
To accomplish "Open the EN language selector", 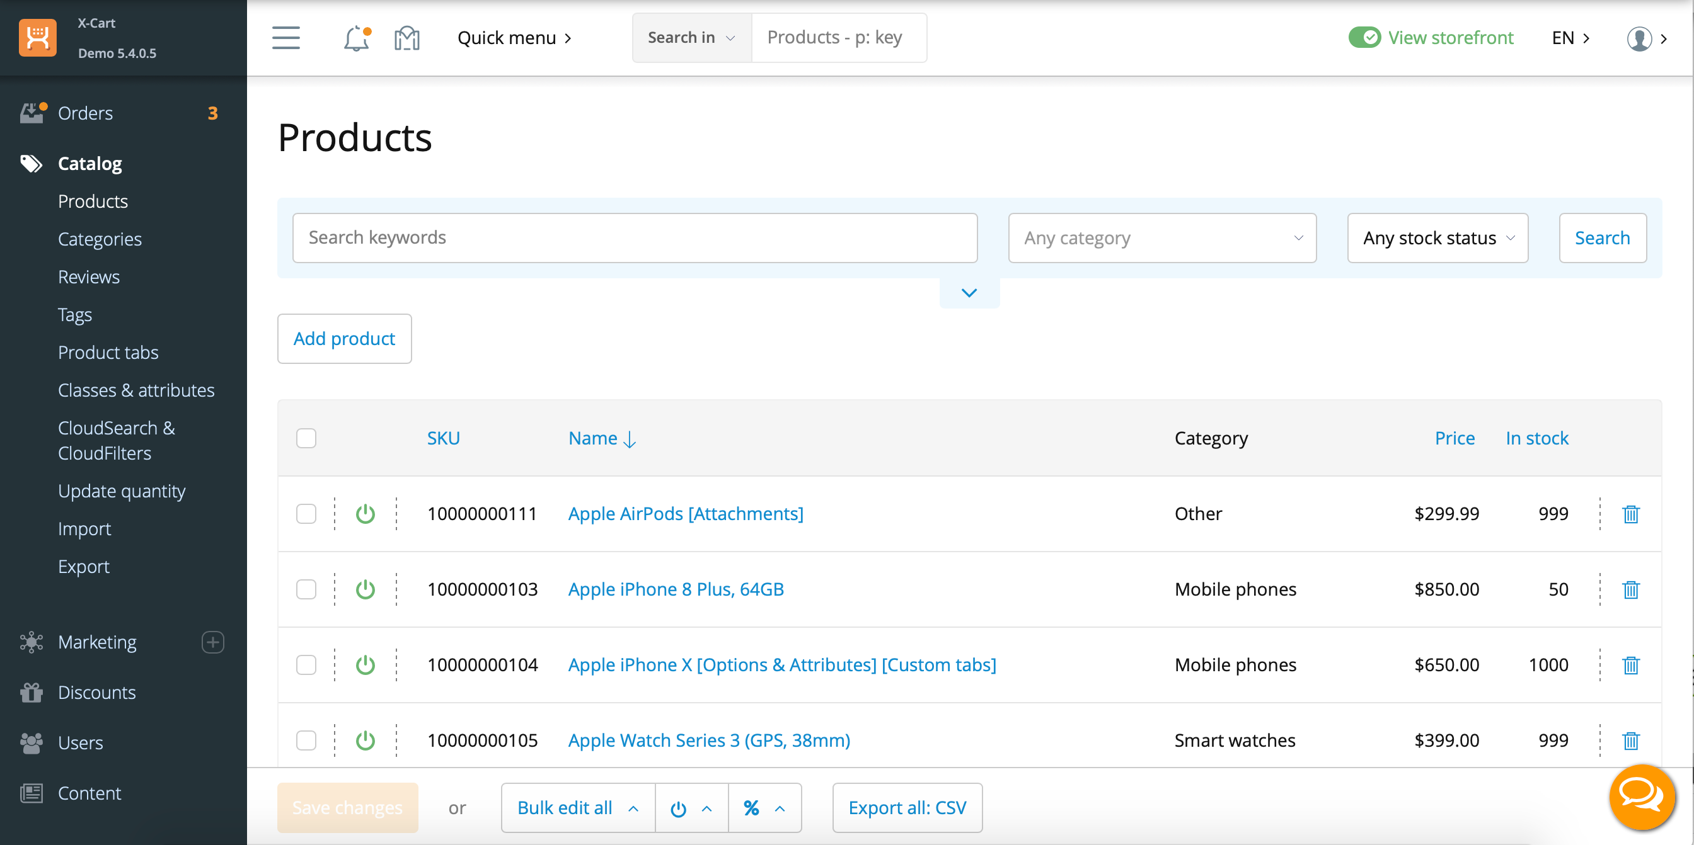I will pyautogui.click(x=1570, y=37).
